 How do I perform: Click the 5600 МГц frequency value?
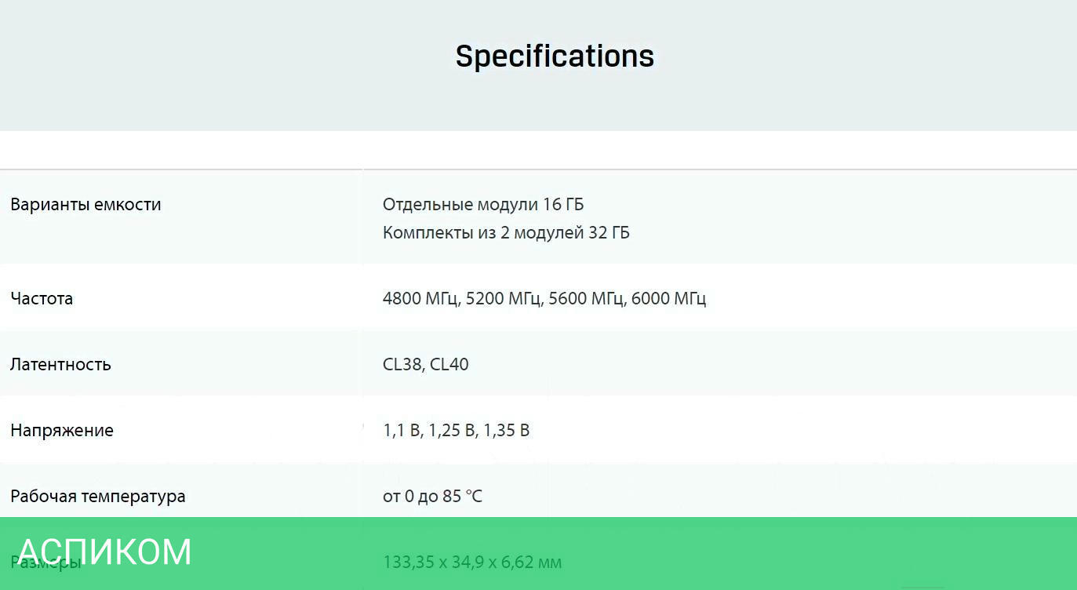pos(585,299)
